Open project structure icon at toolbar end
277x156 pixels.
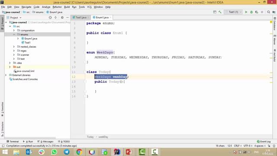point(274,12)
